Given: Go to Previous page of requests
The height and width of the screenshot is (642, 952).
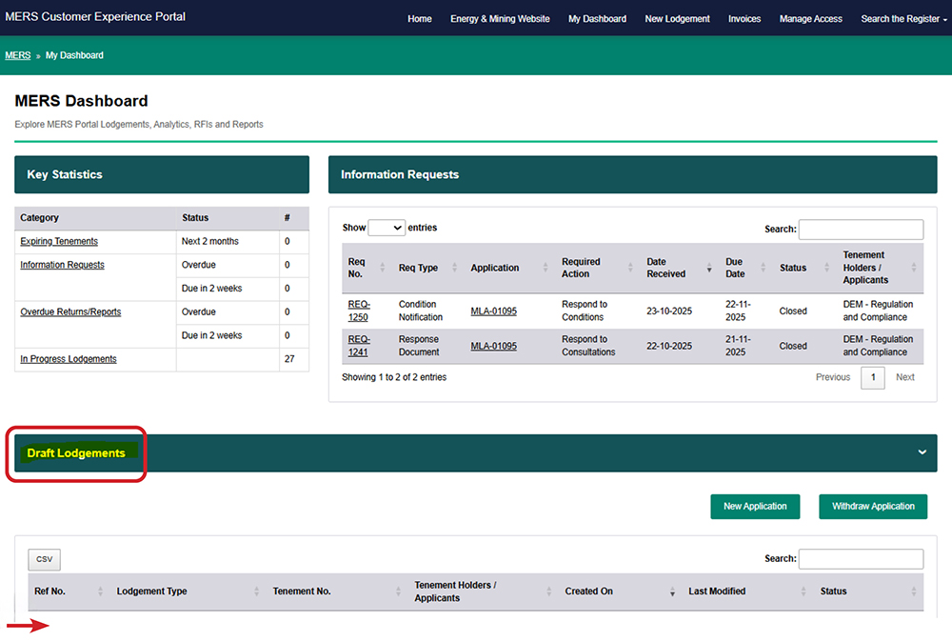Looking at the screenshot, I should (832, 377).
